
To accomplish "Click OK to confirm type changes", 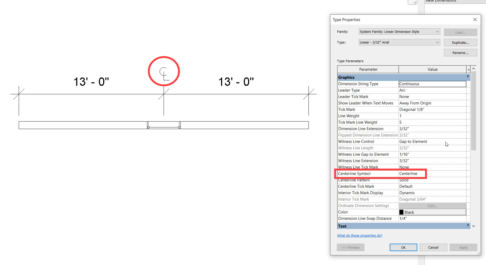I will click(403, 247).
